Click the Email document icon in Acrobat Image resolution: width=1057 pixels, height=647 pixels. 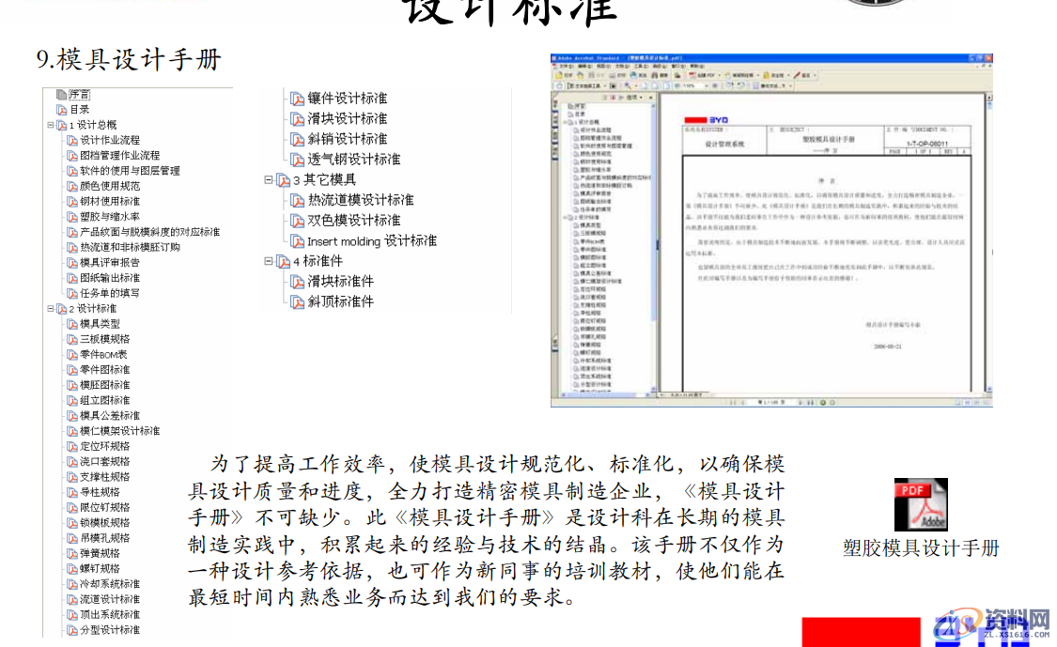tap(632, 75)
